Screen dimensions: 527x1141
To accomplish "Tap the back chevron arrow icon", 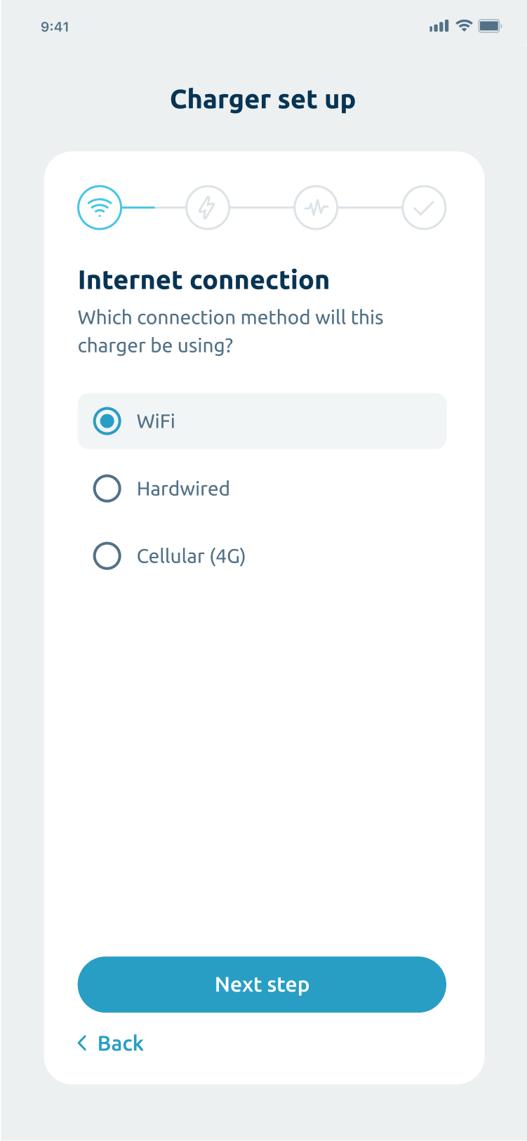I will pos(82,1043).
